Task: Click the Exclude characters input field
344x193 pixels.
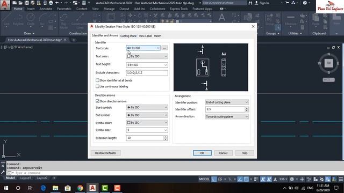Action: [x=147, y=73]
